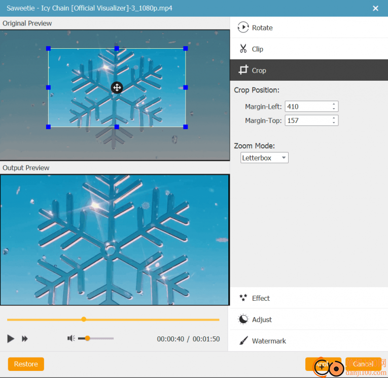Image resolution: width=388 pixels, height=378 pixels.
Task: Play the video preview
Action: 11,338
